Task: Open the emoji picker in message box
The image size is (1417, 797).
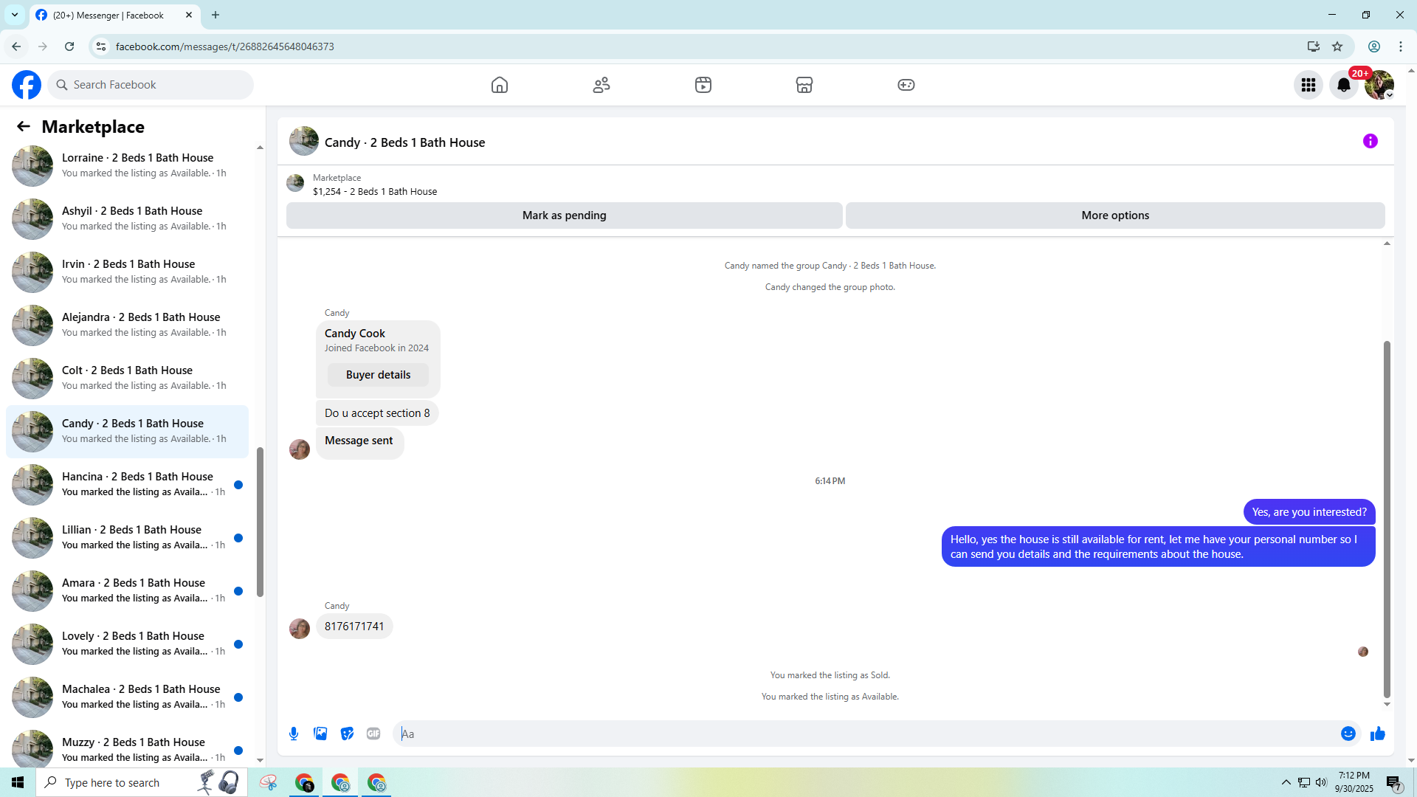Action: (1348, 734)
